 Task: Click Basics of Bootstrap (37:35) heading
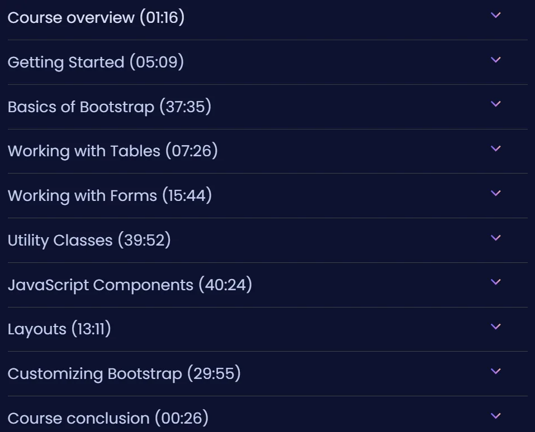coord(109,107)
